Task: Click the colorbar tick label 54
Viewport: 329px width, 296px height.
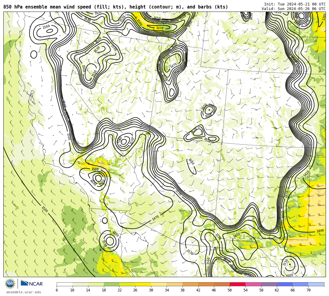Action: click(246, 290)
